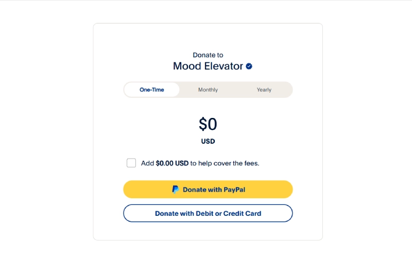The image size is (412, 275).
Task: Select the One-Time donation tab
Action: [x=151, y=90]
